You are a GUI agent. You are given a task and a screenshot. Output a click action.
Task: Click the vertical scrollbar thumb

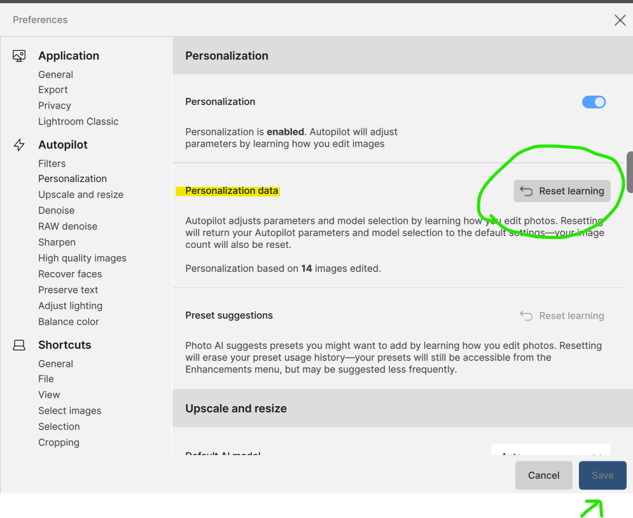pyautogui.click(x=630, y=172)
